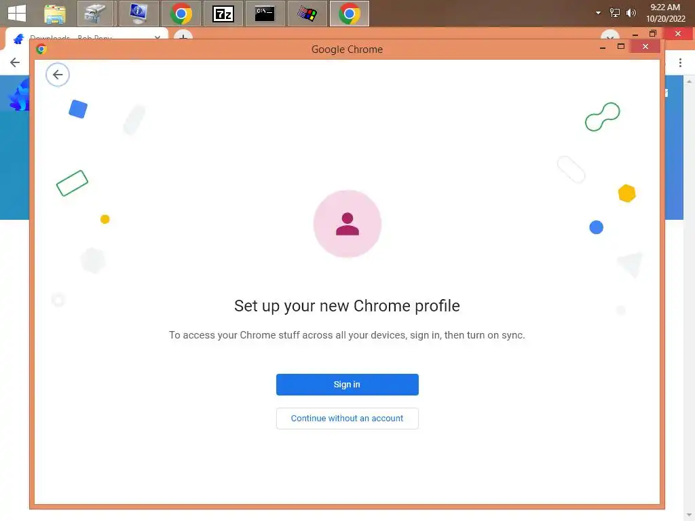Image resolution: width=695 pixels, height=521 pixels.
Task: Open the three-dot menu in background Chrome
Action: point(680,63)
